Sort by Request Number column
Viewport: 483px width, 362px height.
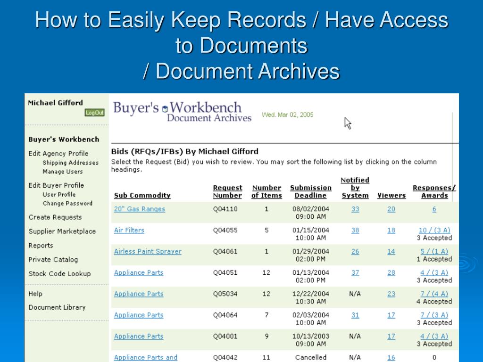(227, 191)
